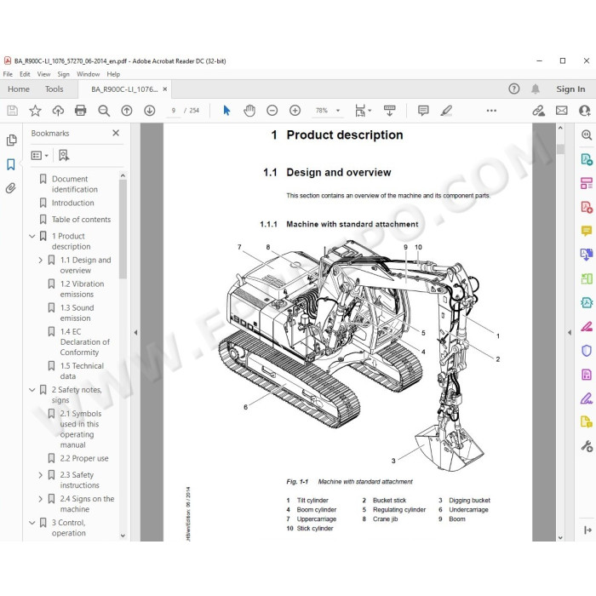Collapse the right tools pane arrow
Screen dimensions: 596x596
pos(570,332)
